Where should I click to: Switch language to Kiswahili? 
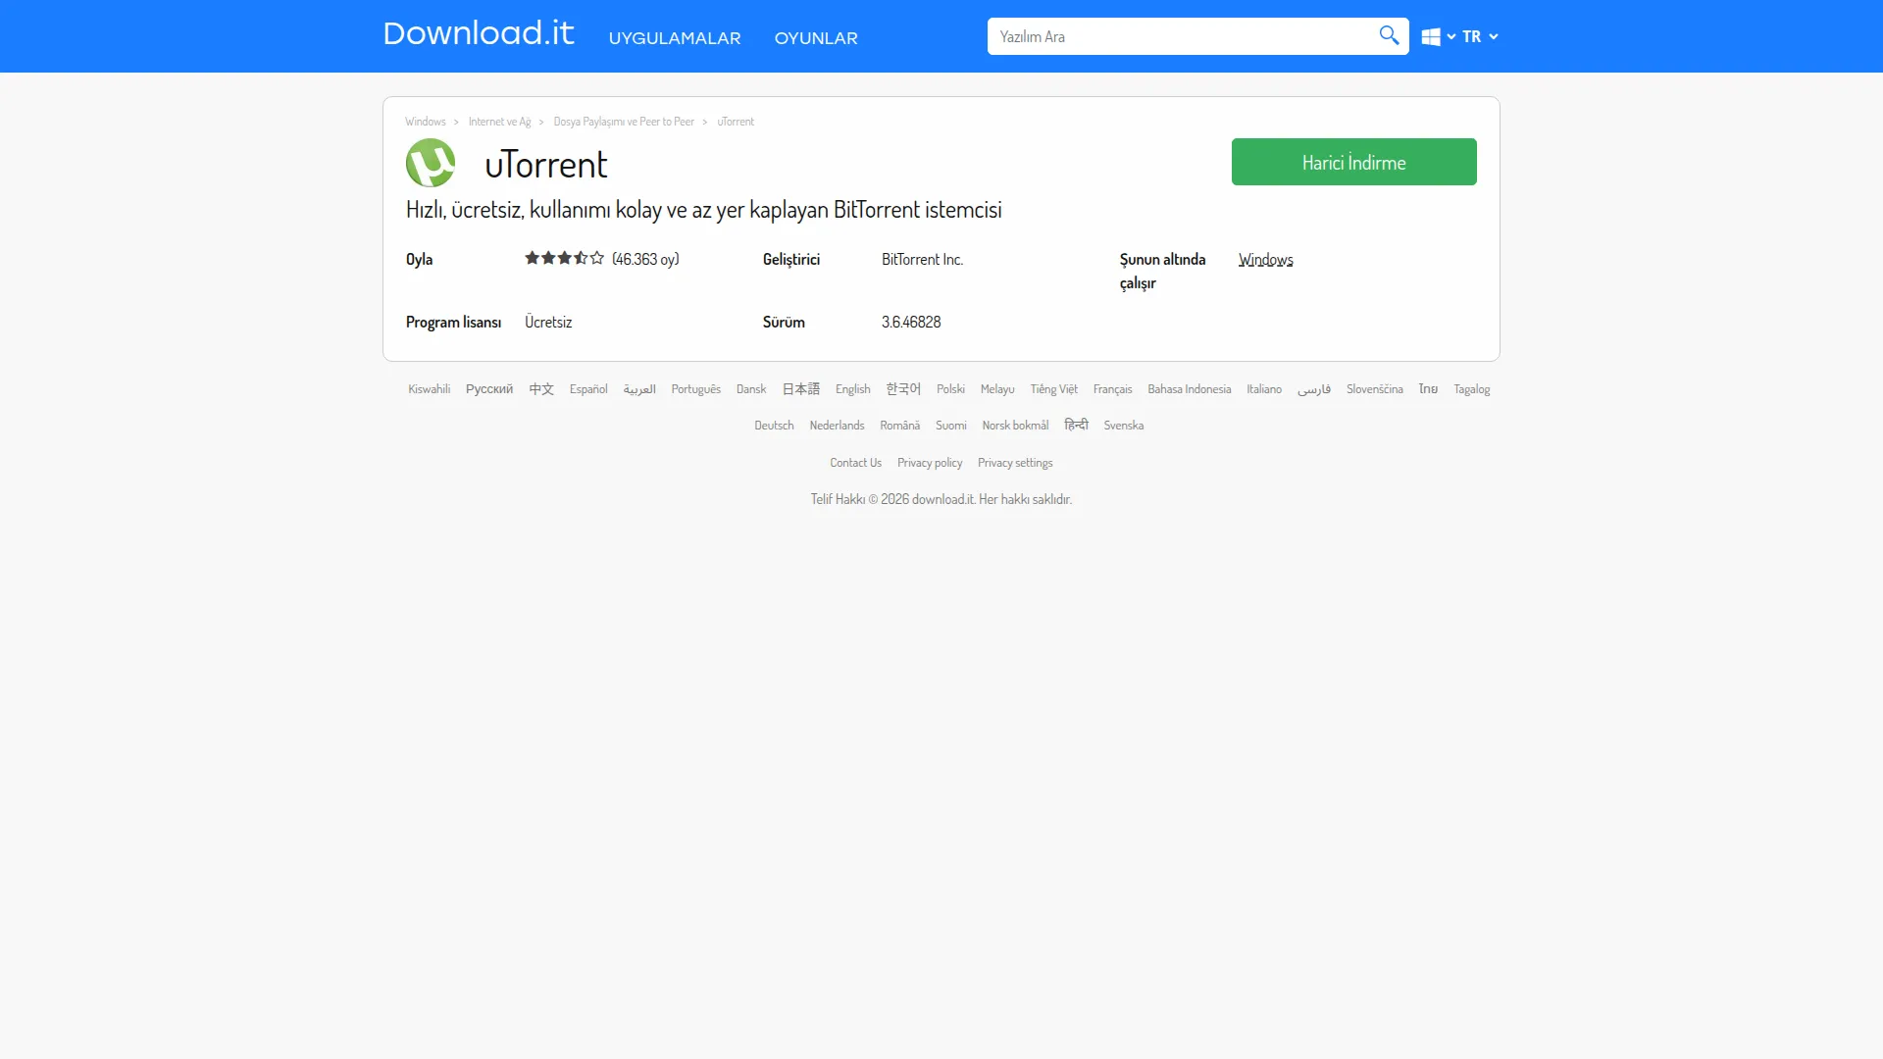coord(430,389)
